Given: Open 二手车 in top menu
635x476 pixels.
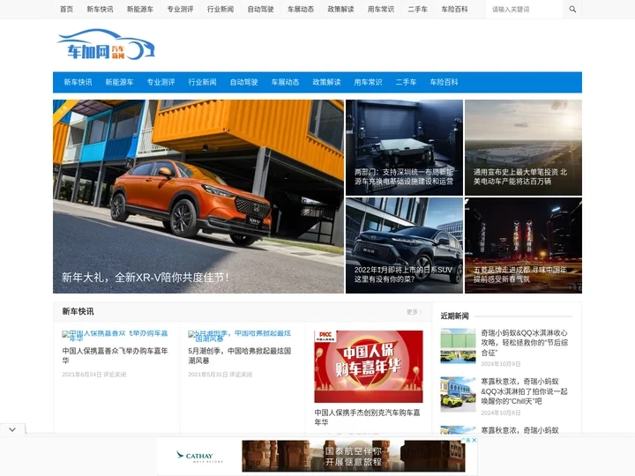Looking at the screenshot, I should 417,9.
